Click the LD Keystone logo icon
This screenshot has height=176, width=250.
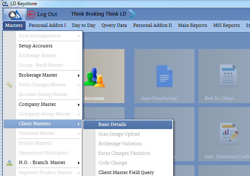(x=14, y=14)
